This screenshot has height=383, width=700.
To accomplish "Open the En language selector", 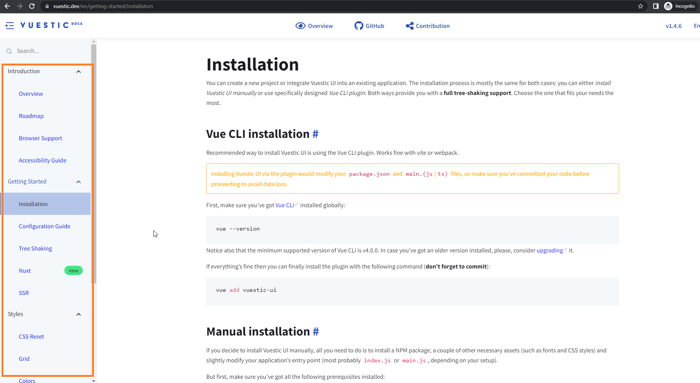I will (697, 26).
